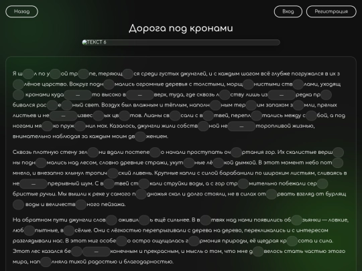Choose the missing letter in 'св_сали'
Viewport: 362px width, 271px height.
point(175,116)
